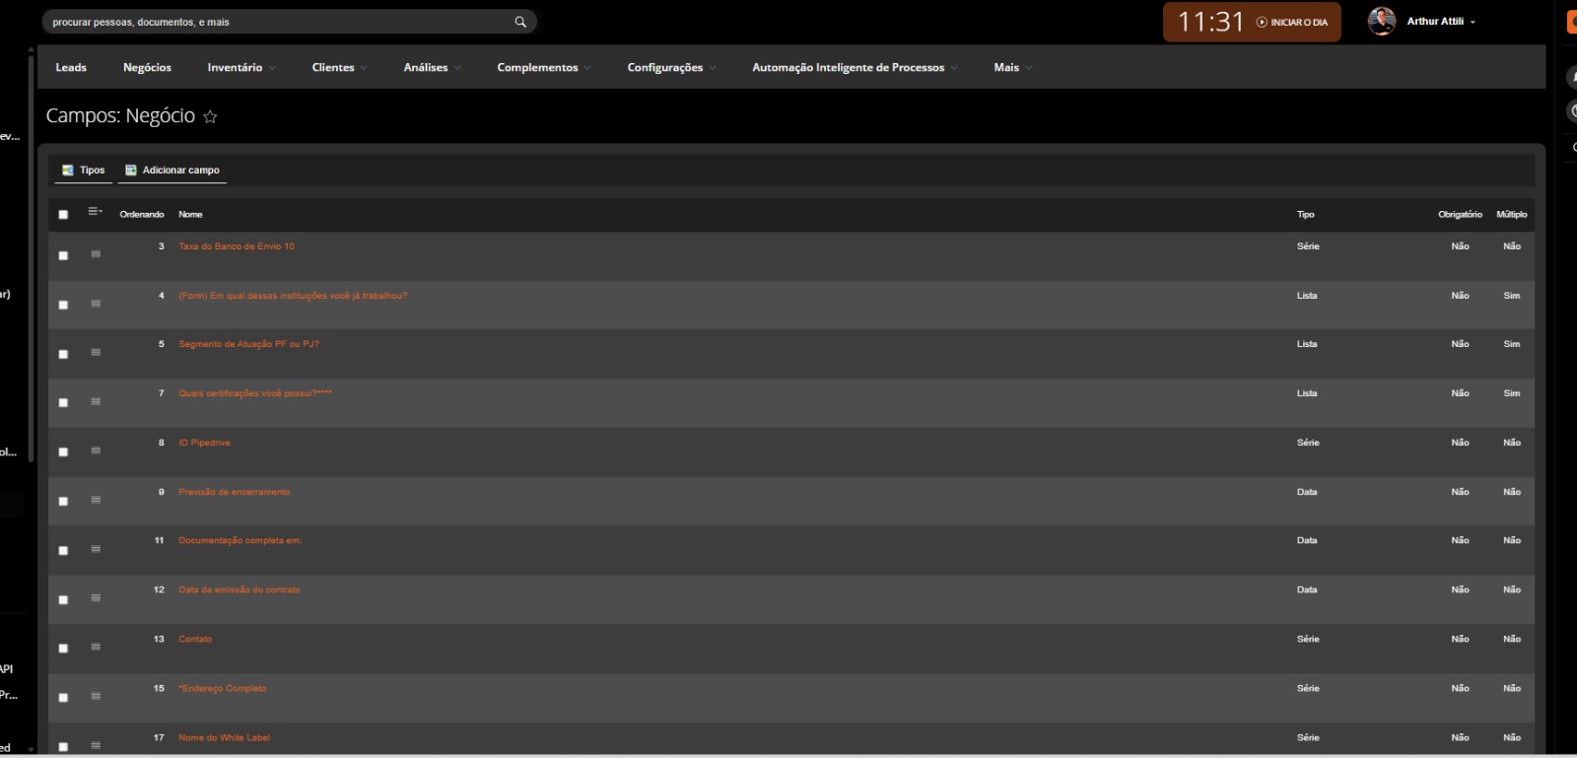1577x758 pixels.
Task: Toggle the select-all checkbox in table header
Action: 63,215
